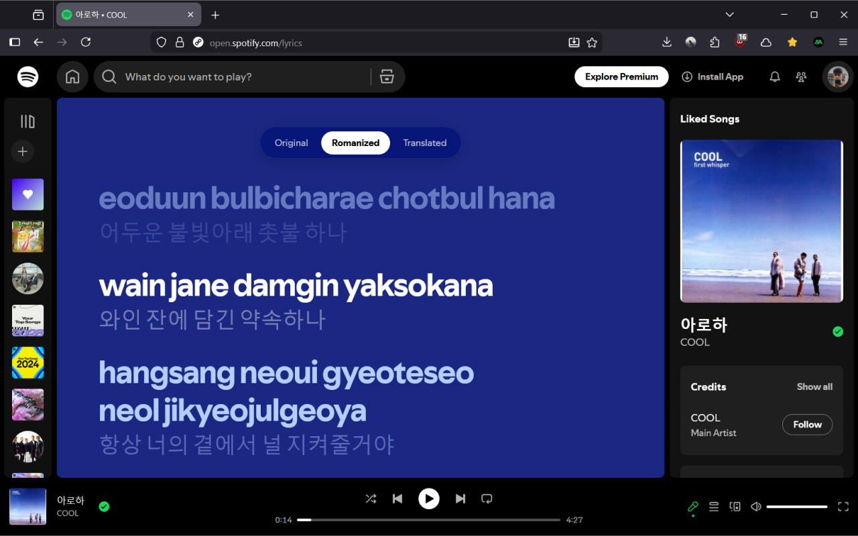Open Friend Activity icon
Image resolution: width=858 pixels, height=536 pixels.
pyautogui.click(x=801, y=77)
